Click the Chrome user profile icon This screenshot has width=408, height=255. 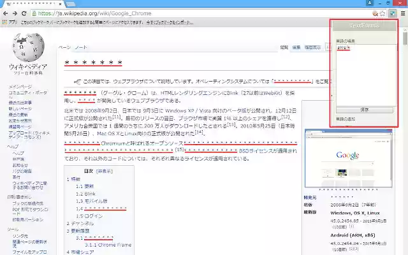point(370,3)
